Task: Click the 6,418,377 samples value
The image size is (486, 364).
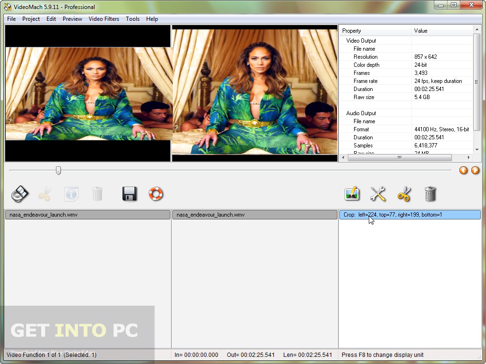Action: click(425, 146)
